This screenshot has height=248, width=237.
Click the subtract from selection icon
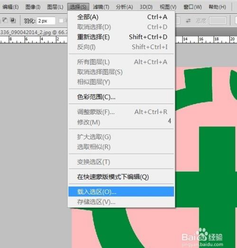click(5, 20)
